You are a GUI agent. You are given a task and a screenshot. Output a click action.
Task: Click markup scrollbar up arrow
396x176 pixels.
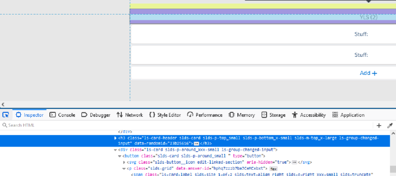393,133
